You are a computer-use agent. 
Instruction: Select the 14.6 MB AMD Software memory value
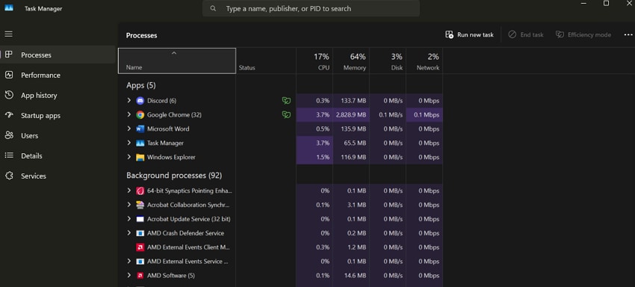(351, 276)
